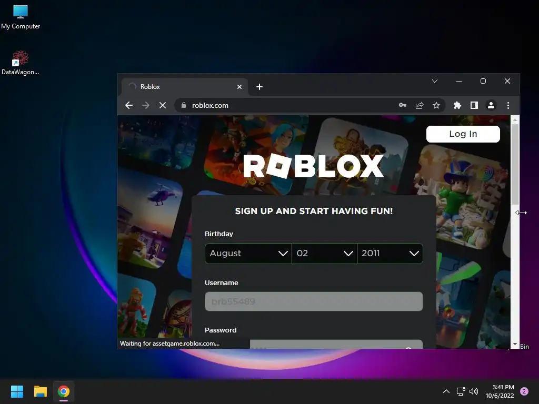Open the network tray icon
This screenshot has width=539, height=404.
coord(461,391)
